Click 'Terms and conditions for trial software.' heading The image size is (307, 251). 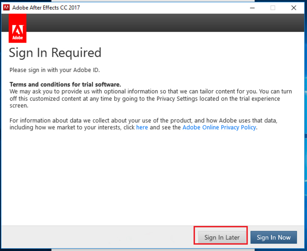pos(65,84)
